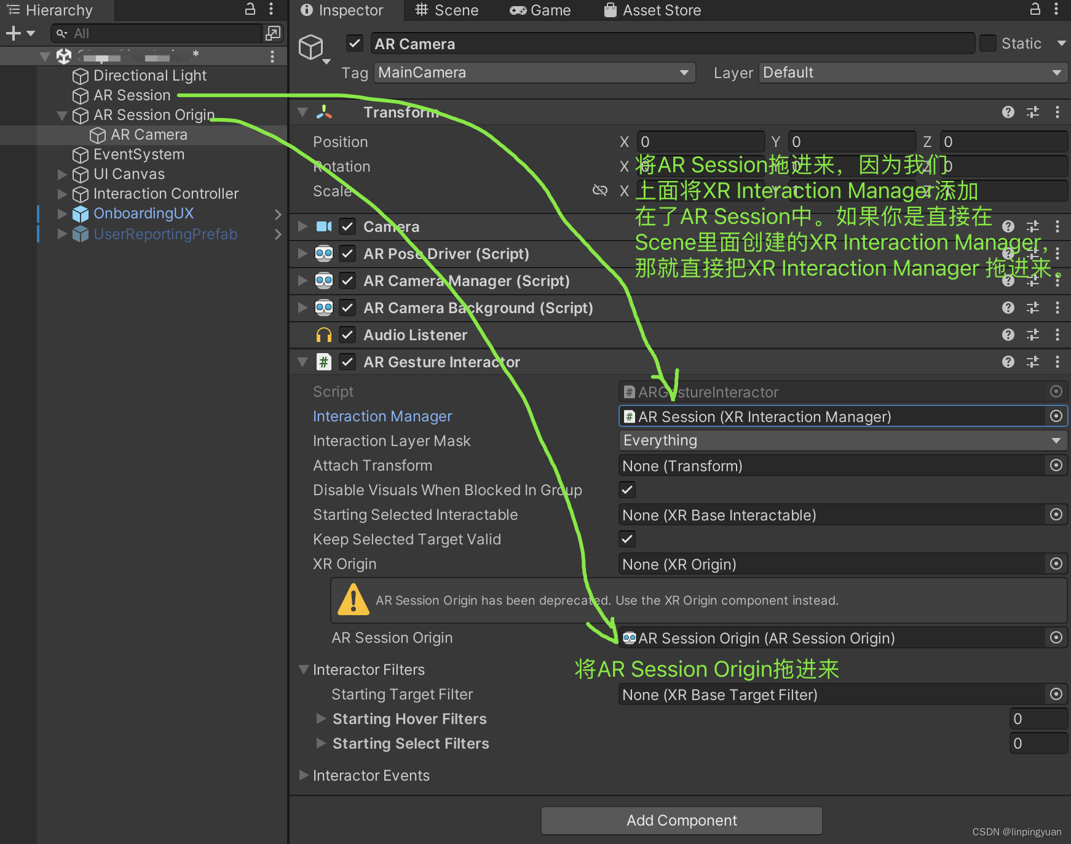
Task: Open Transform component help
Action: coord(1008,112)
